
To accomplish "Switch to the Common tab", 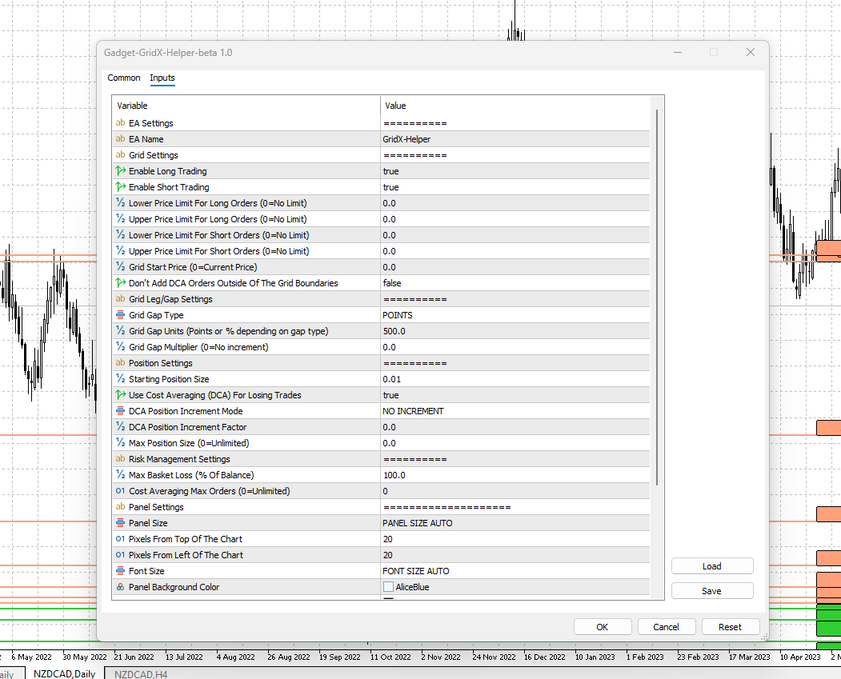I will coord(124,78).
